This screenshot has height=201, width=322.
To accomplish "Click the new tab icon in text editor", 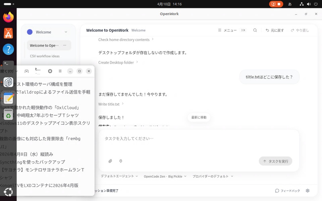I will click(26, 71).
